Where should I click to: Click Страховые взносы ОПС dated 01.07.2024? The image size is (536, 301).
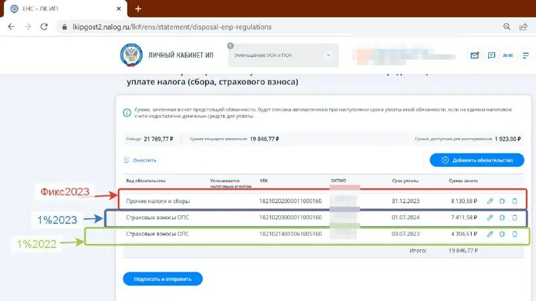click(x=157, y=218)
